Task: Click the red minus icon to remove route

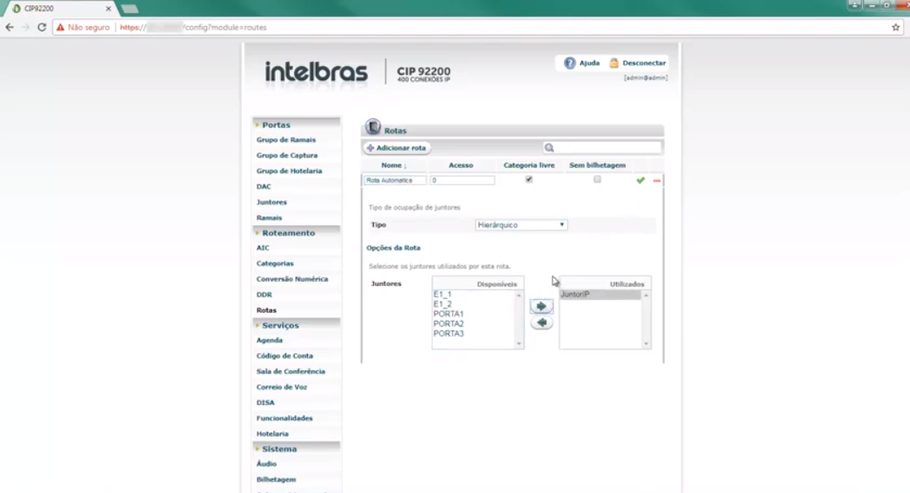Action: click(x=657, y=180)
